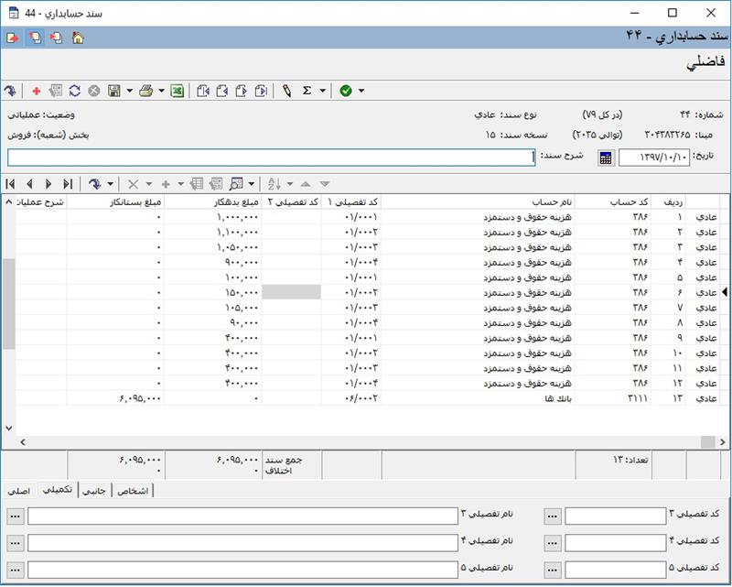Click the blue refresh arrows icon
Image resolution: width=732 pixels, height=587 pixels.
[74, 91]
